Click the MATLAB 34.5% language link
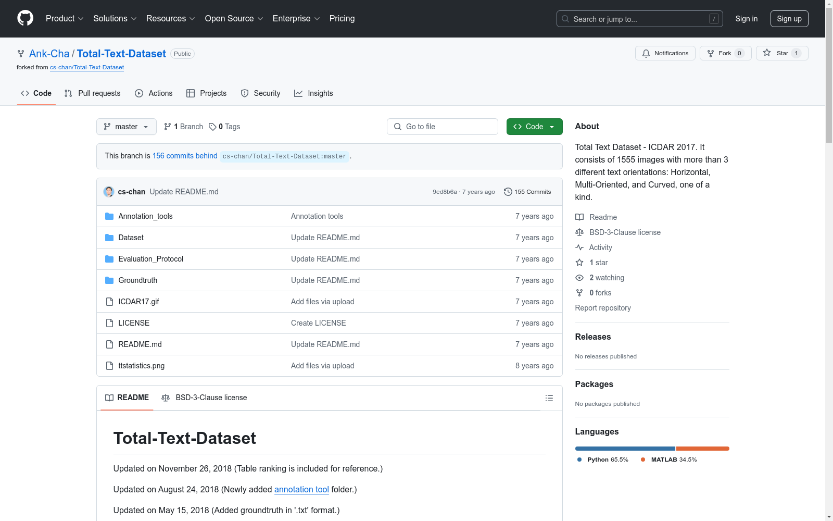The image size is (833, 521). coord(669,460)
